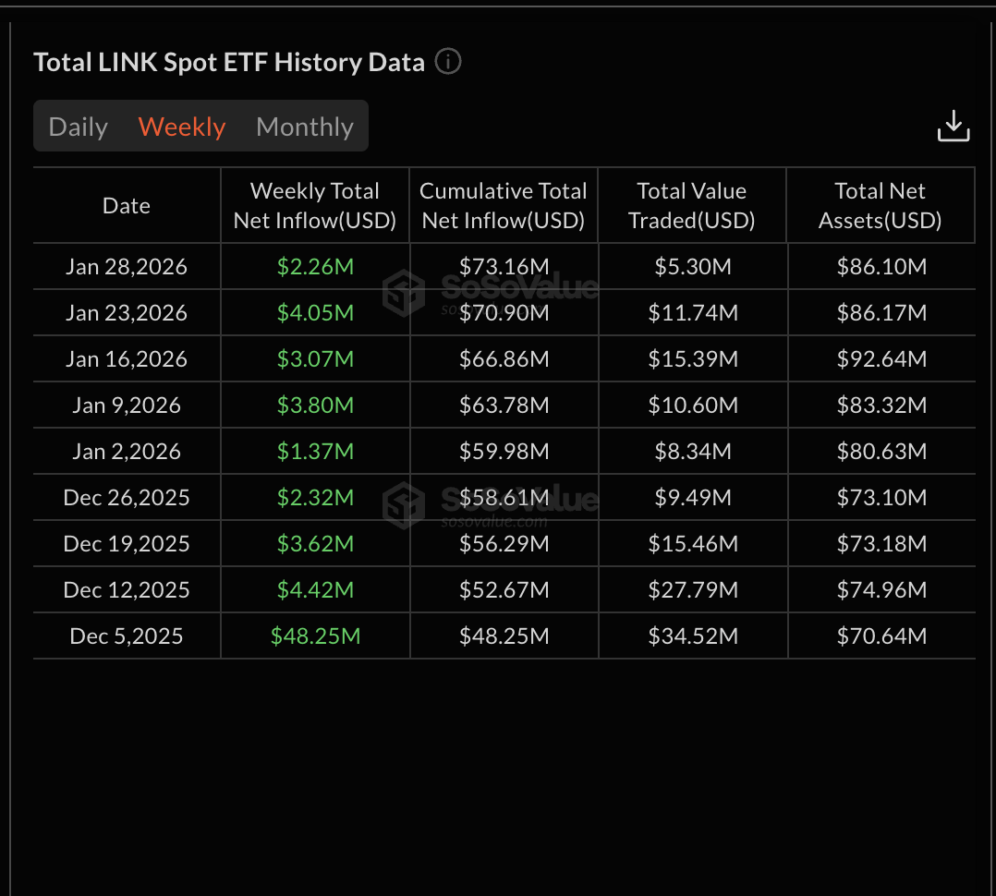Click the download icon to export data
Image resolution: width=996 pixels, height=896 pixels.
pos(953,125)
